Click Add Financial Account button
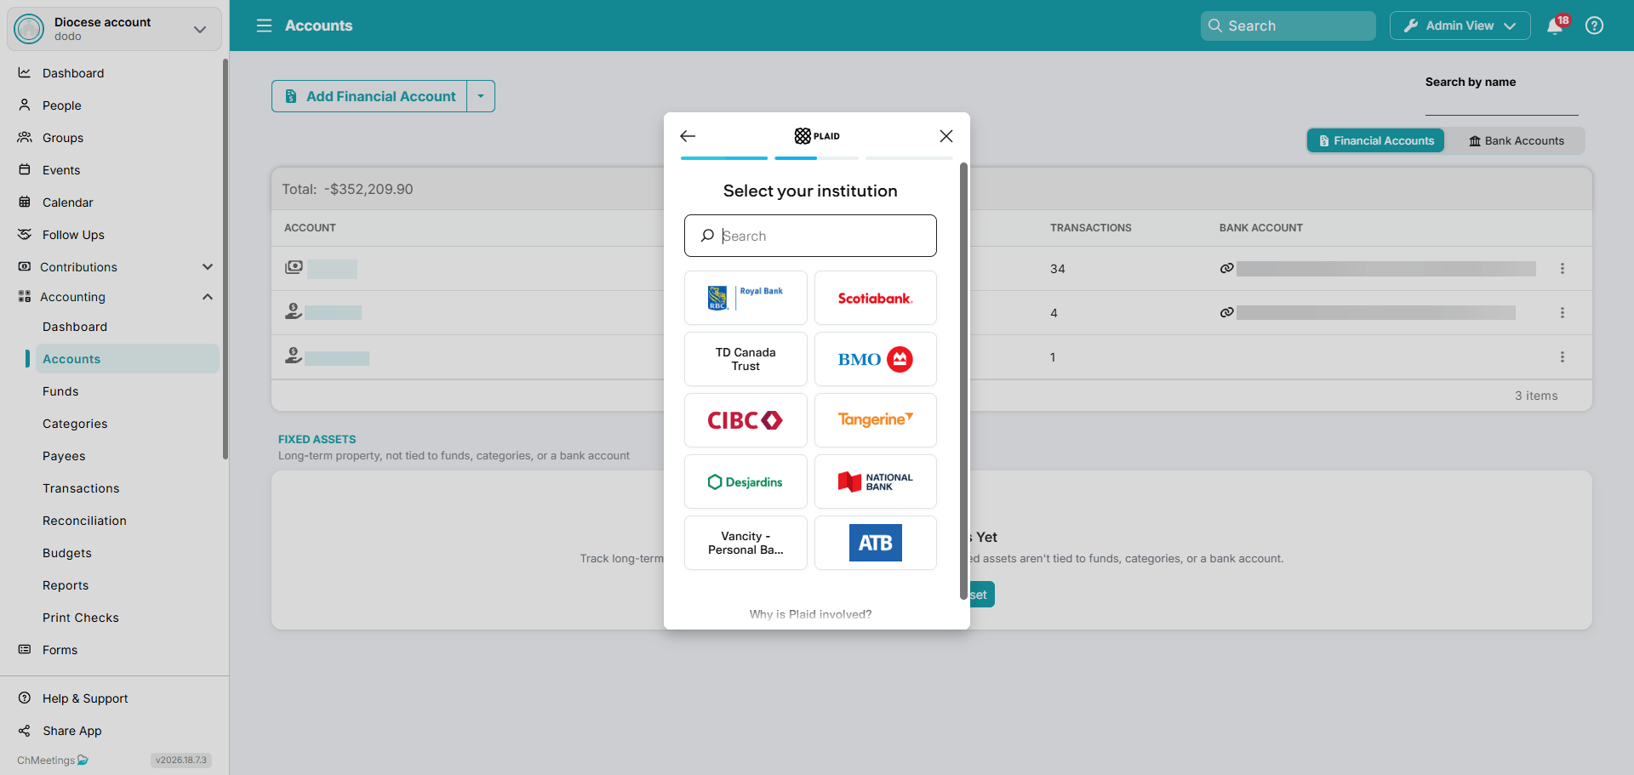This screenshot has height=775, width=1634. [x=370, y=96]
